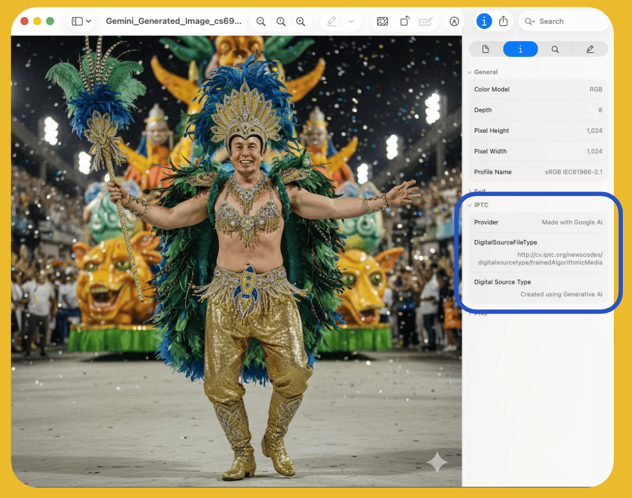Click the rotate image icon
This screenshot has width=632, height=498.
[x=404, y=22]
